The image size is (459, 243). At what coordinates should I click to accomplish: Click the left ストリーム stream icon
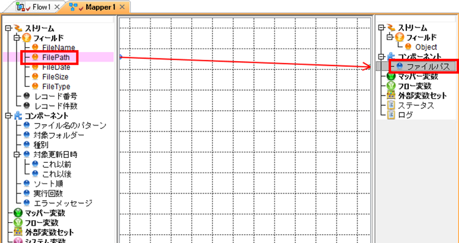pos(18,28)
